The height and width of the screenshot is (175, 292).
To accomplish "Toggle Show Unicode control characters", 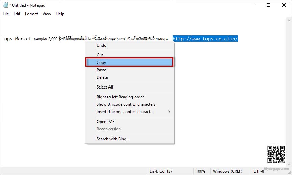I will pyautogui.click(x=129, y=104).
